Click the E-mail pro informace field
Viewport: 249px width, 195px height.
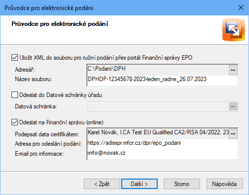coord(163,153)
